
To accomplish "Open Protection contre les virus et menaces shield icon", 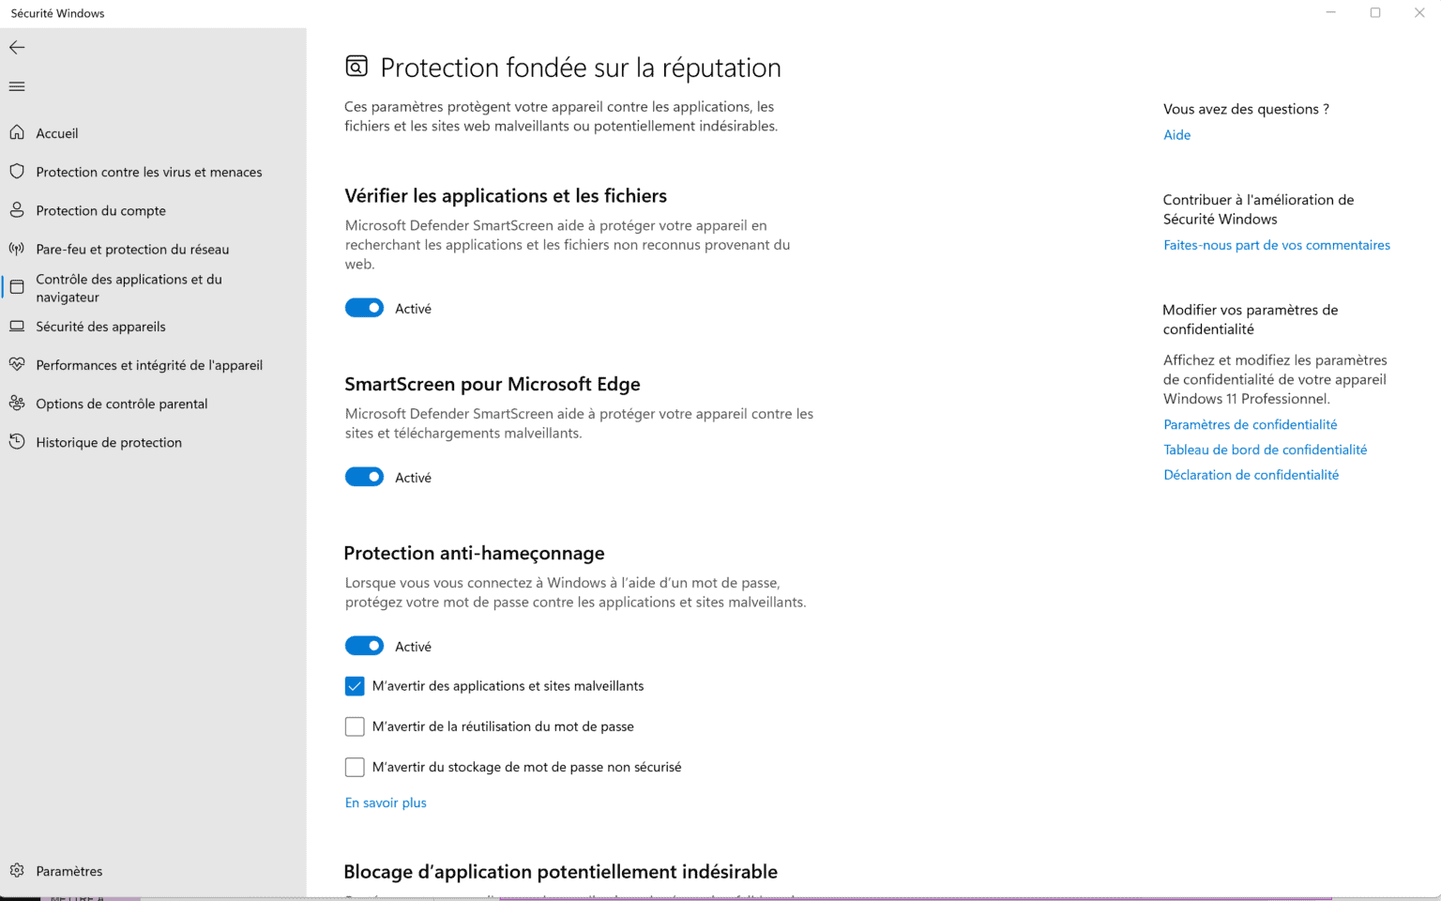I will [18, 172].
